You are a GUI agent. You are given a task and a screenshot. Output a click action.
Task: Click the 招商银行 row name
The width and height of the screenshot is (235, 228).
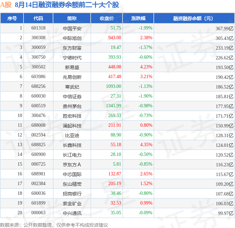point(72,194)
